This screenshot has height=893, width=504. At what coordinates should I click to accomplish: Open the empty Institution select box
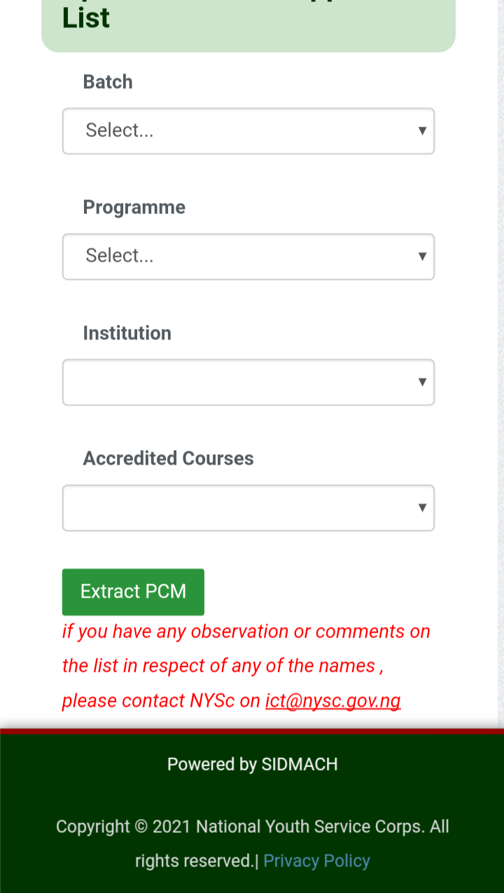pyautogui.click(x=238, y=382)
